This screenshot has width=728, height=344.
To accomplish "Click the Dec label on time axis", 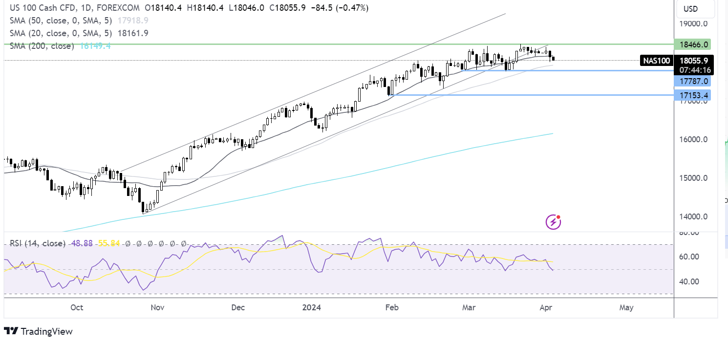I will point(237,307).
